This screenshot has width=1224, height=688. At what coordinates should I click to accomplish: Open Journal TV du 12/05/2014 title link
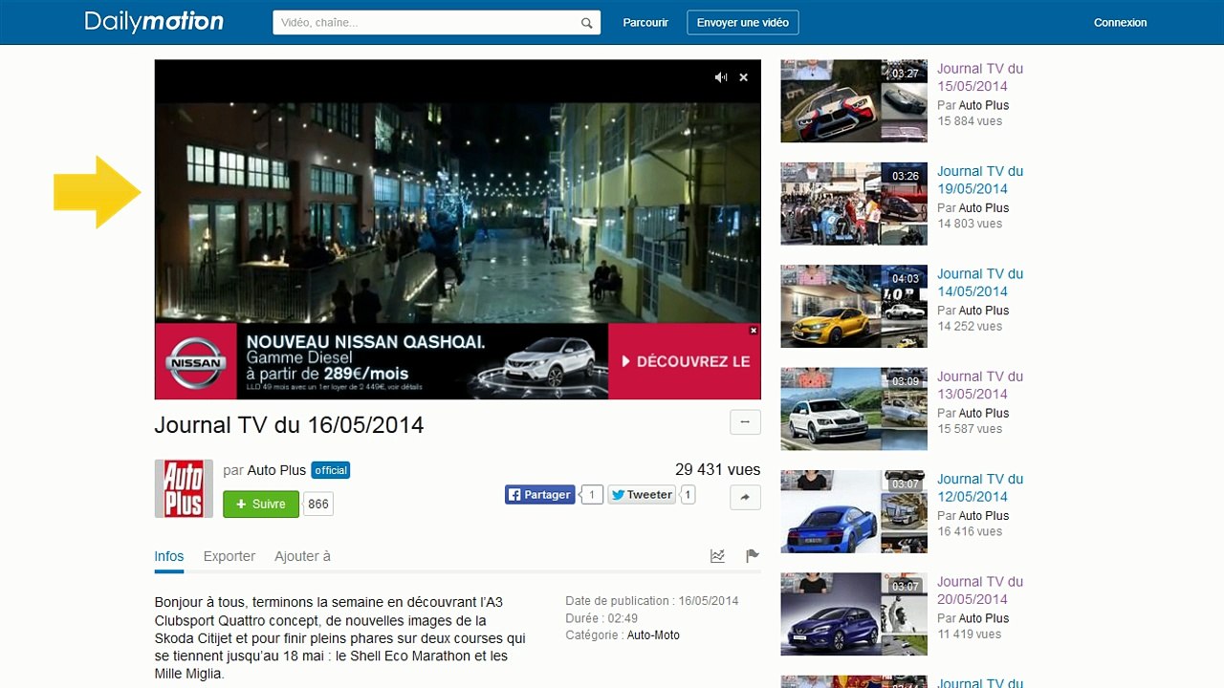980,487
